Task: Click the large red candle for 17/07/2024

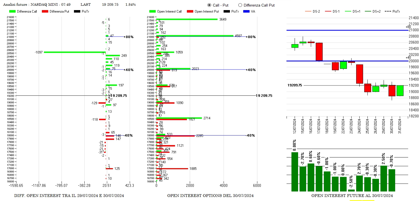Action: 319,52
